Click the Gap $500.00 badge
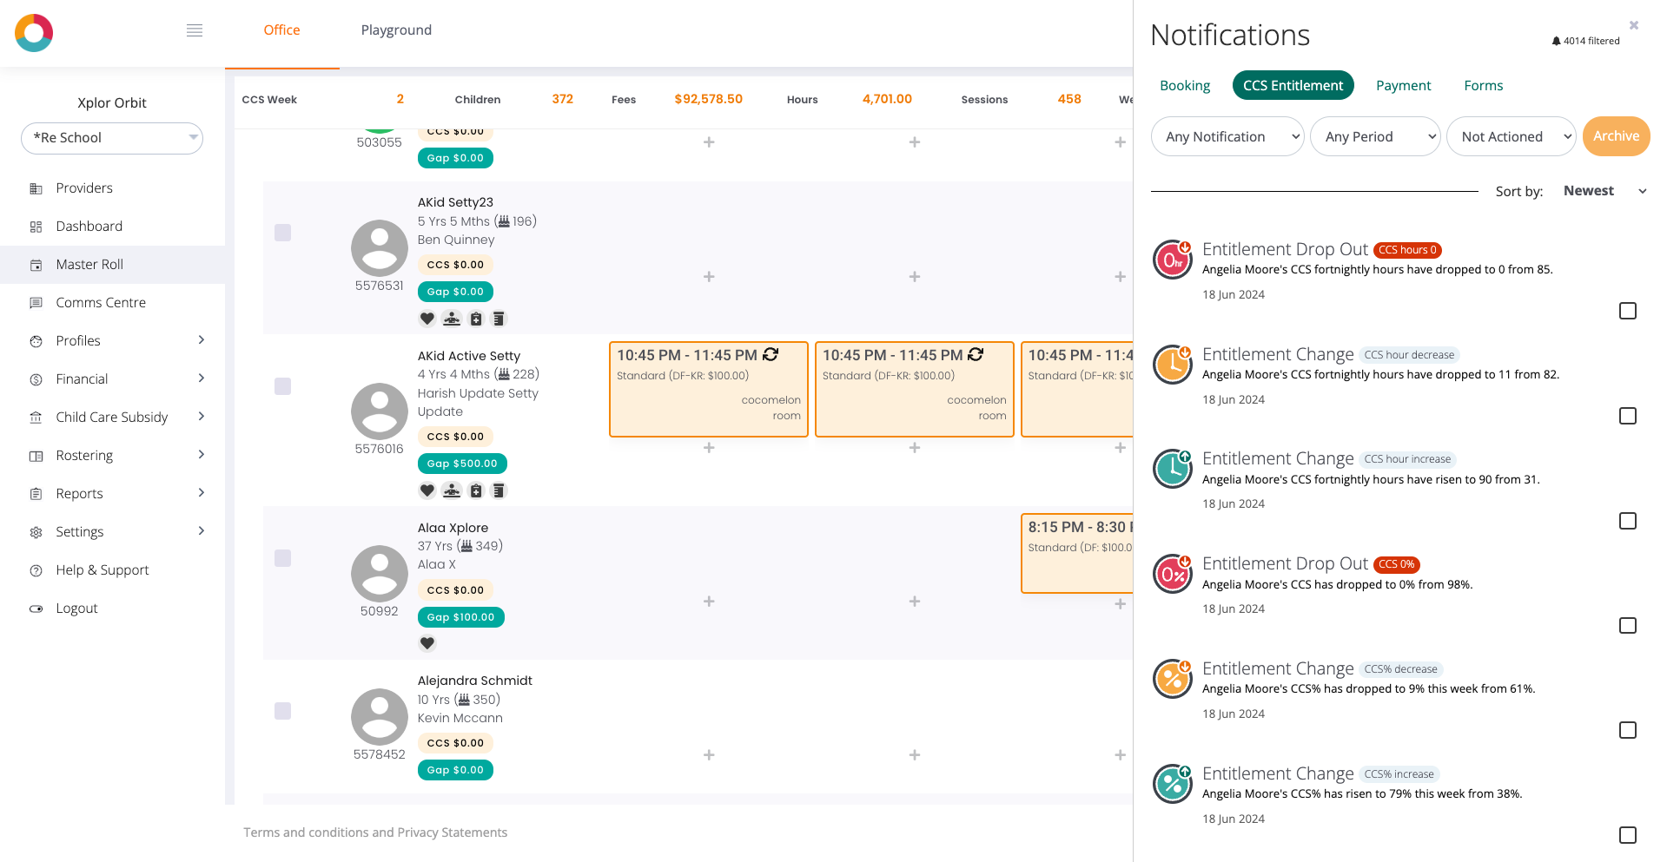Screen dimensions: 1667x862 461,464
